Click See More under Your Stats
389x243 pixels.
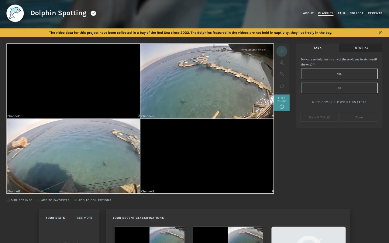pyautogui.click(x=85, y=218)
